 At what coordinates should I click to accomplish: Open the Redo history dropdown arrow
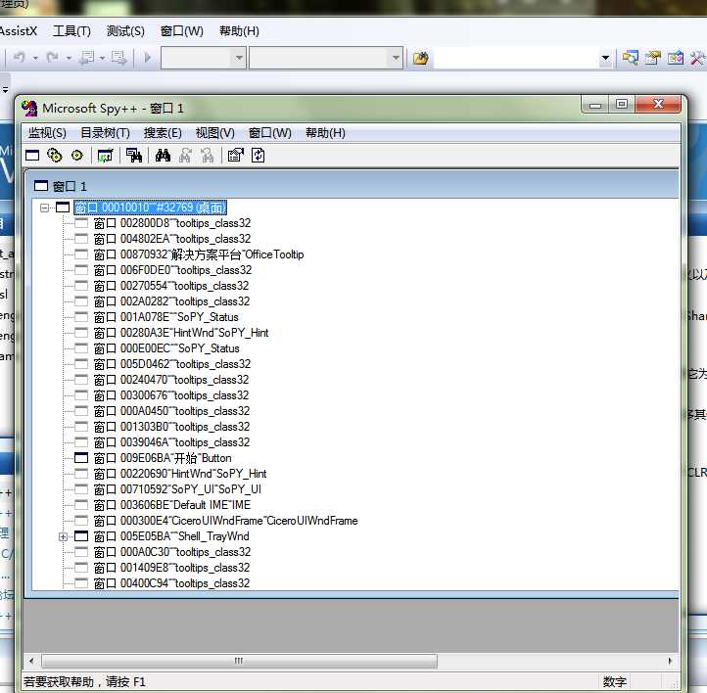tap(69, 58)
